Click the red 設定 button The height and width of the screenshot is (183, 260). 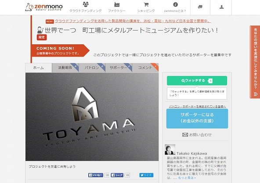point(42,37)
